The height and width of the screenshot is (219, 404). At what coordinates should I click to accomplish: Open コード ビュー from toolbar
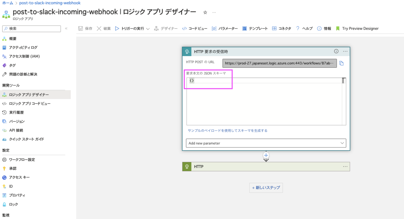coord(195,29)
